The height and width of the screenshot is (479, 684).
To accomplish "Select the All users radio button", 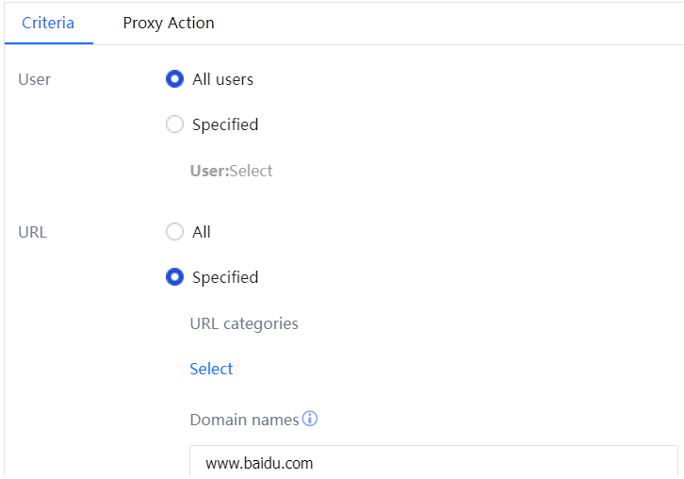I will coord(174,79).
